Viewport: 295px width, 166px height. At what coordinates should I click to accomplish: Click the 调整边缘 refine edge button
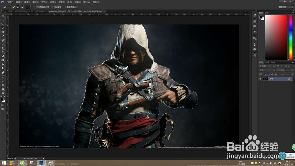point(71,7)
